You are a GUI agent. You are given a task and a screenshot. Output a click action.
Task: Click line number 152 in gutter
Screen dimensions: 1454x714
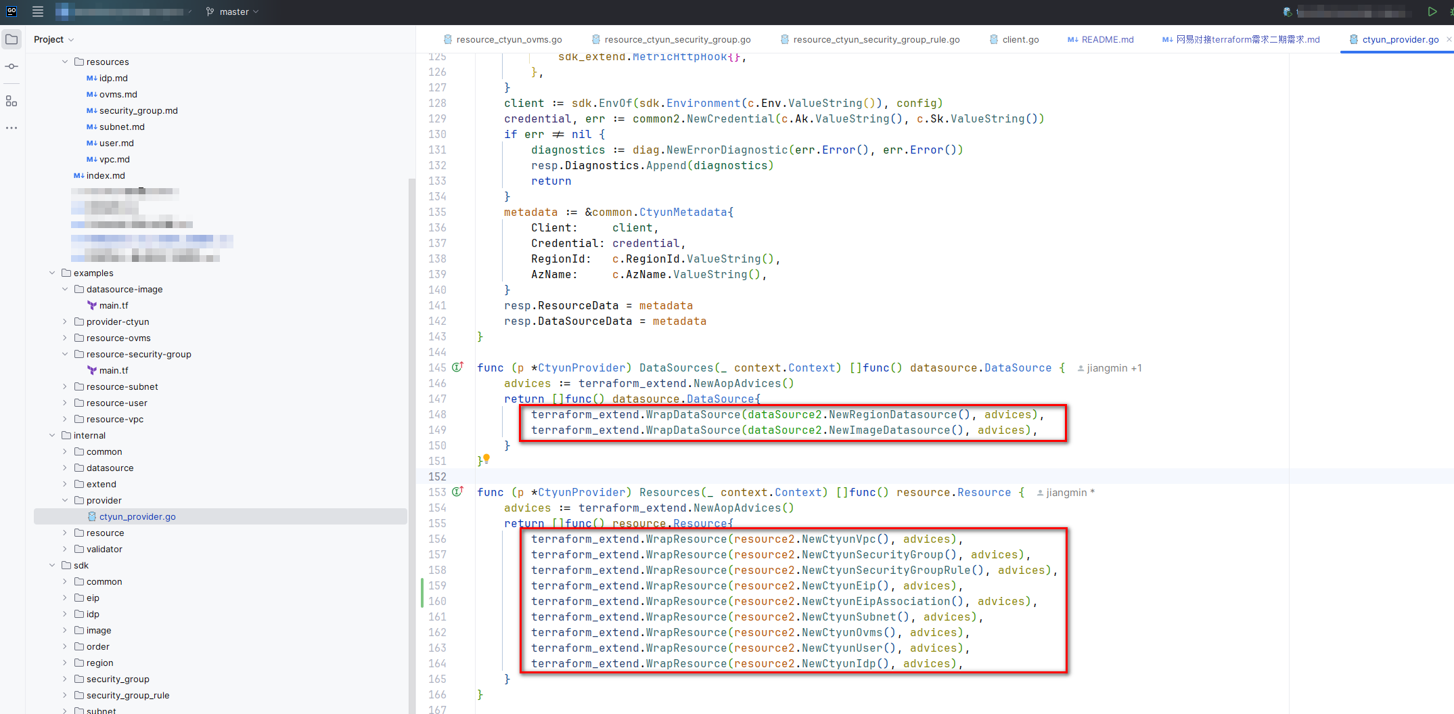pyautogui.click(x=437, y=476)
